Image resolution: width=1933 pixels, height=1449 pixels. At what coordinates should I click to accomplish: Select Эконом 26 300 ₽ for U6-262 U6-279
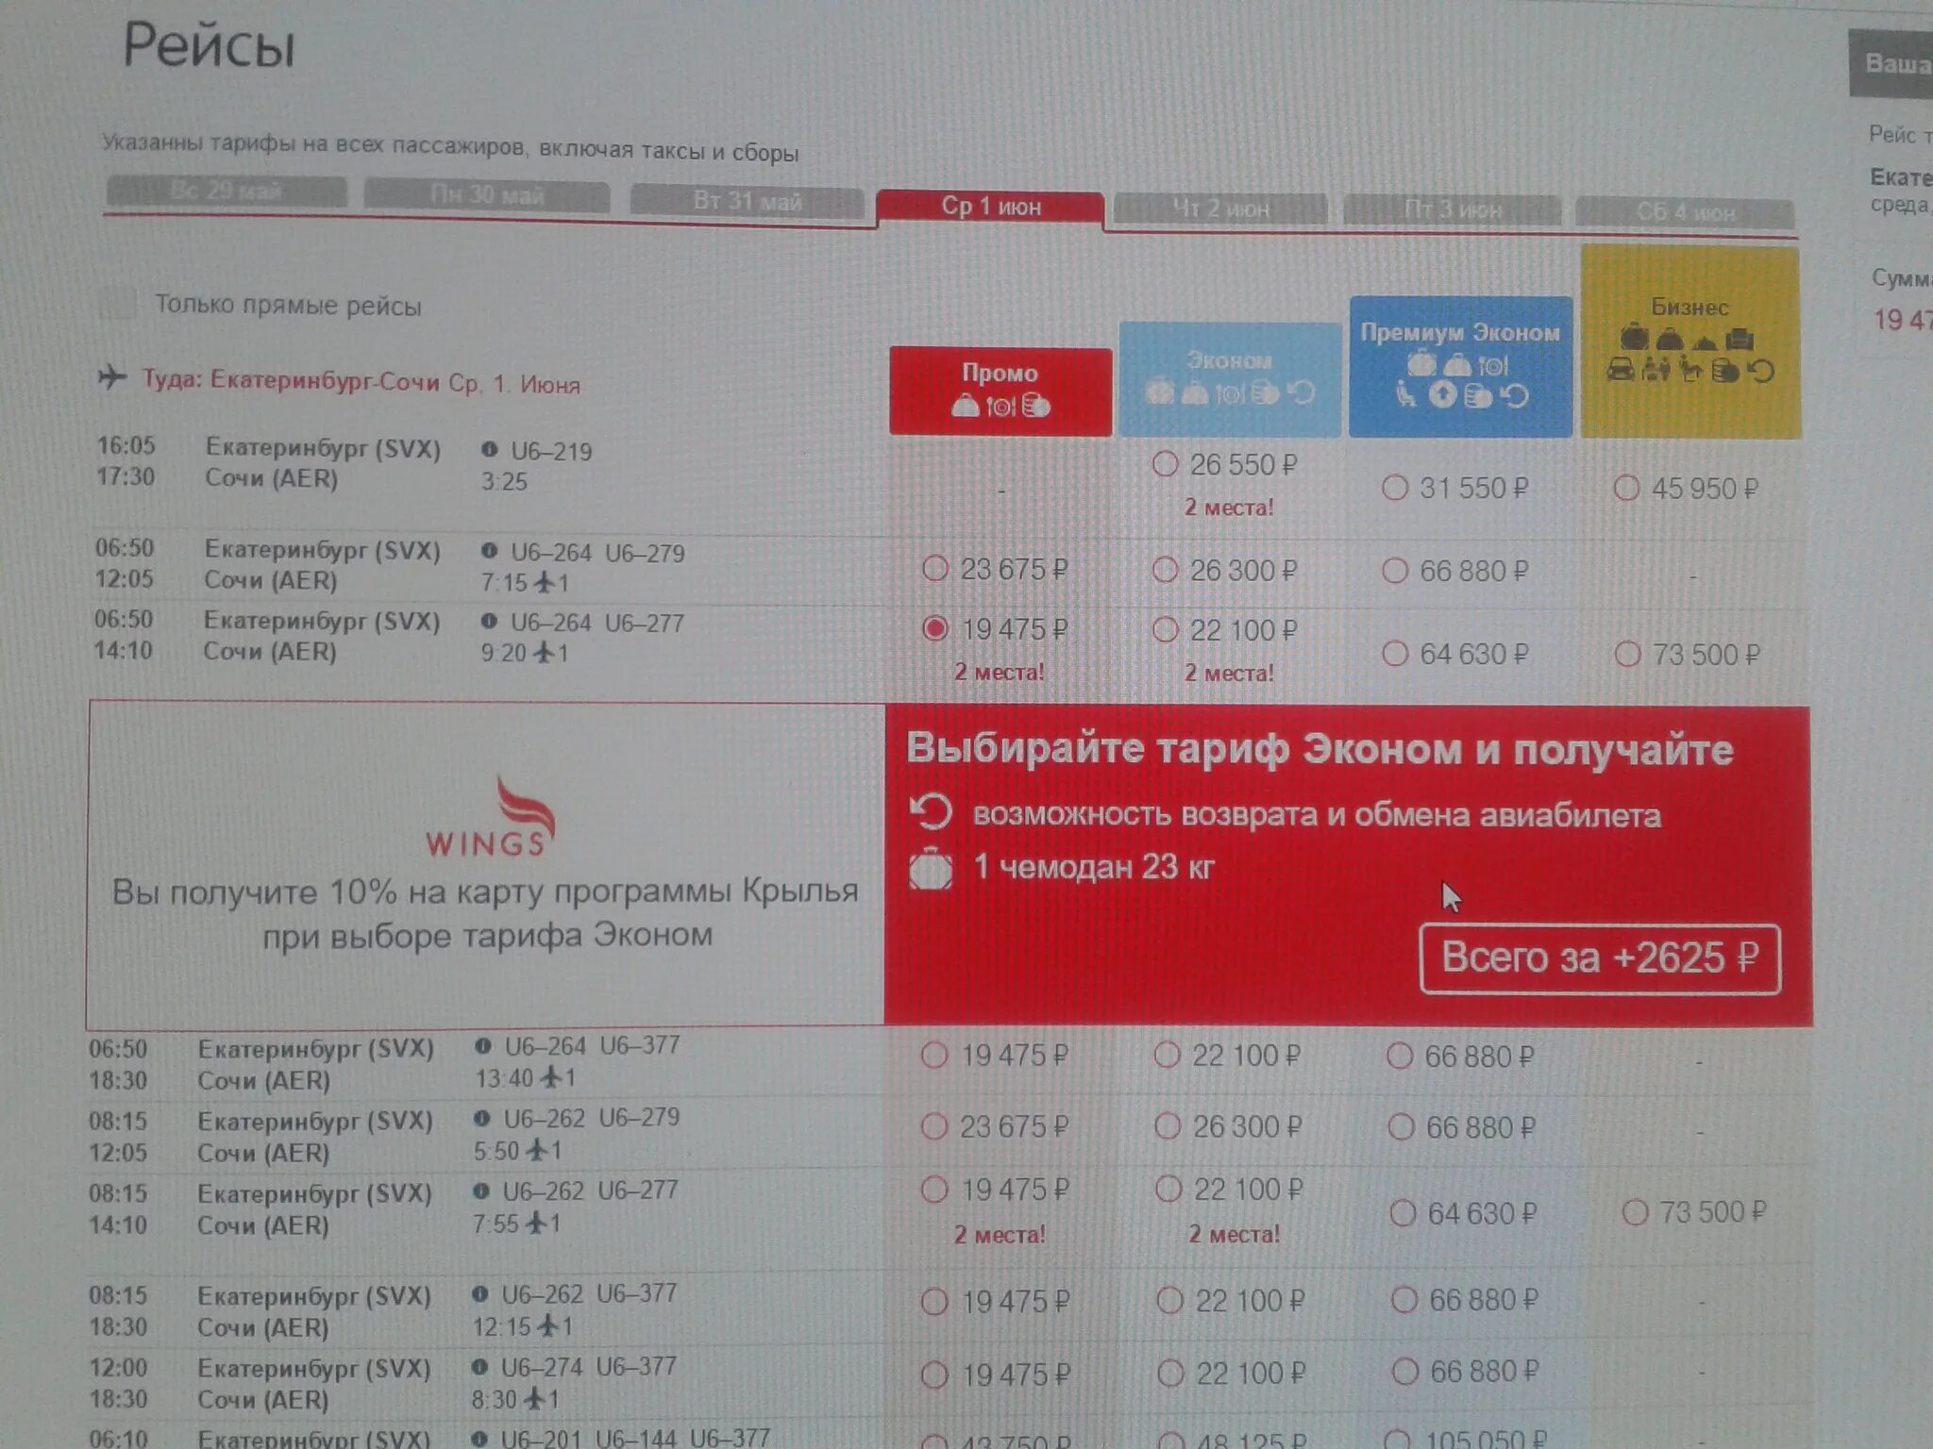pos(1168,1126)
